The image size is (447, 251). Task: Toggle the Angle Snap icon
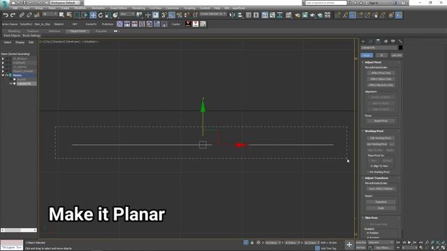(x=172, y=15)
